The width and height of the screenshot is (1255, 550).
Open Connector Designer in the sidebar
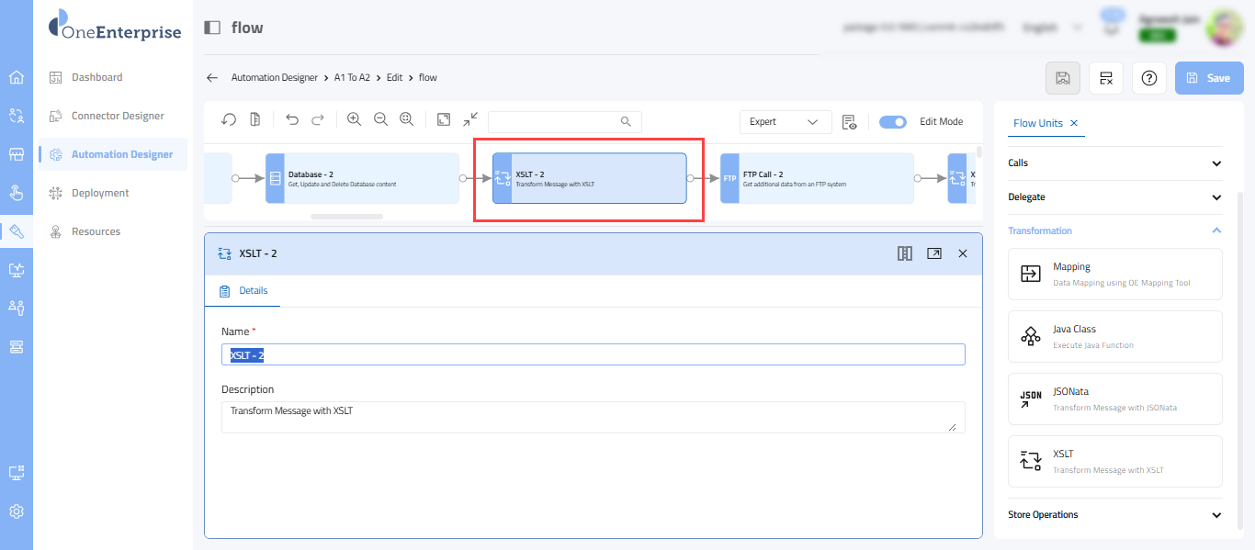click(x=118, y=116)
